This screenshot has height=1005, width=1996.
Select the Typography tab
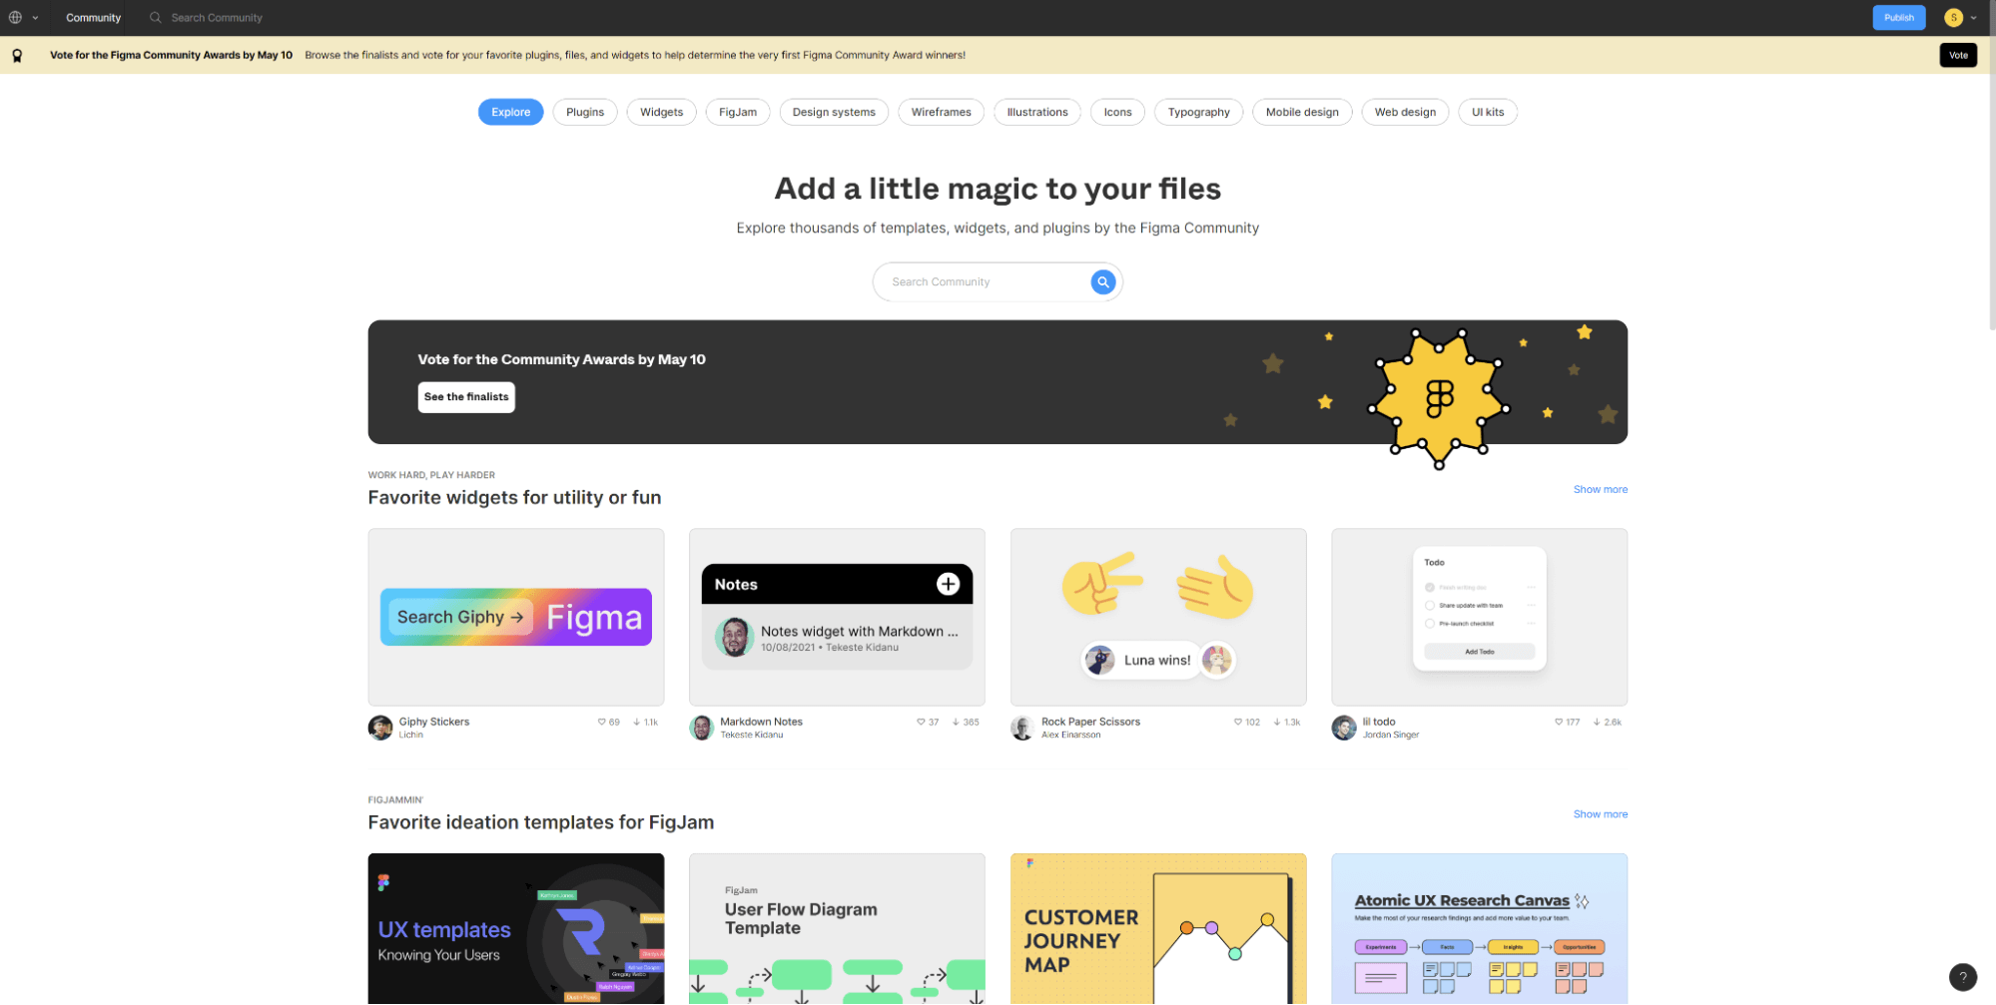(1198, 112)
